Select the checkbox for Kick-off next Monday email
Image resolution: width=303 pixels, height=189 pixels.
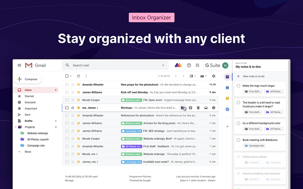[x=67, y=92]
